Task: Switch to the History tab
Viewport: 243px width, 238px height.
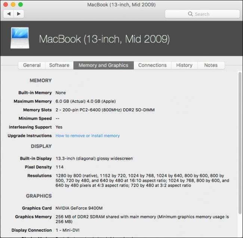Action: point(184,65)
